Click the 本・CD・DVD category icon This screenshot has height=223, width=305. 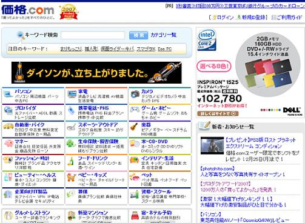click(135, 144)
